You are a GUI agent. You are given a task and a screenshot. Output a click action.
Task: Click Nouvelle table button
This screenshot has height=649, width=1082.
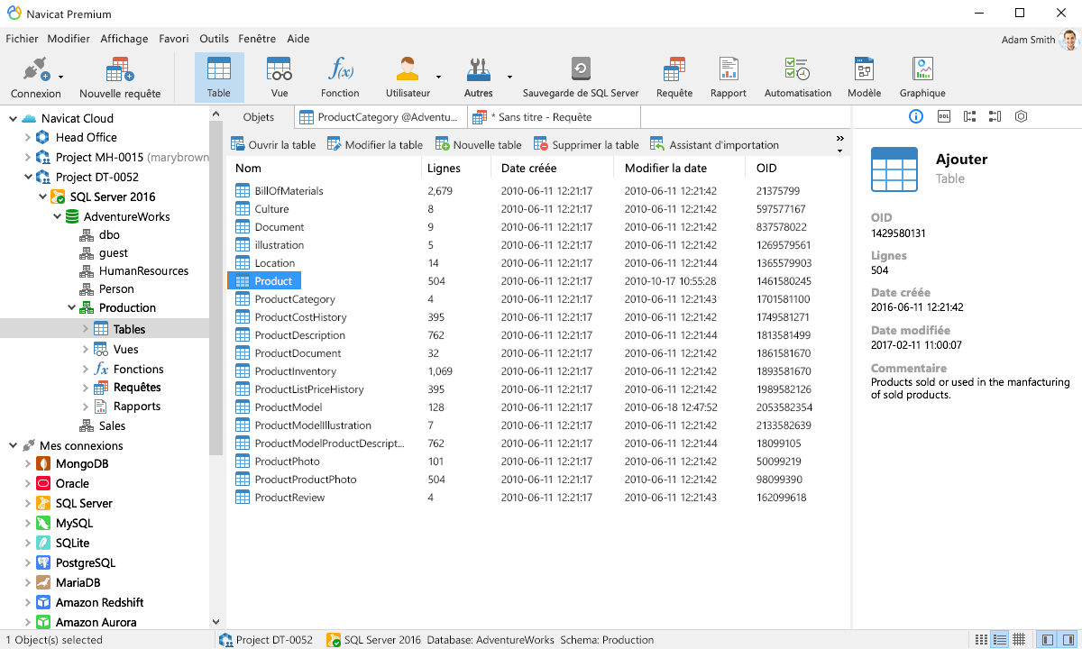pyautogui.click(x=479, y=144)
